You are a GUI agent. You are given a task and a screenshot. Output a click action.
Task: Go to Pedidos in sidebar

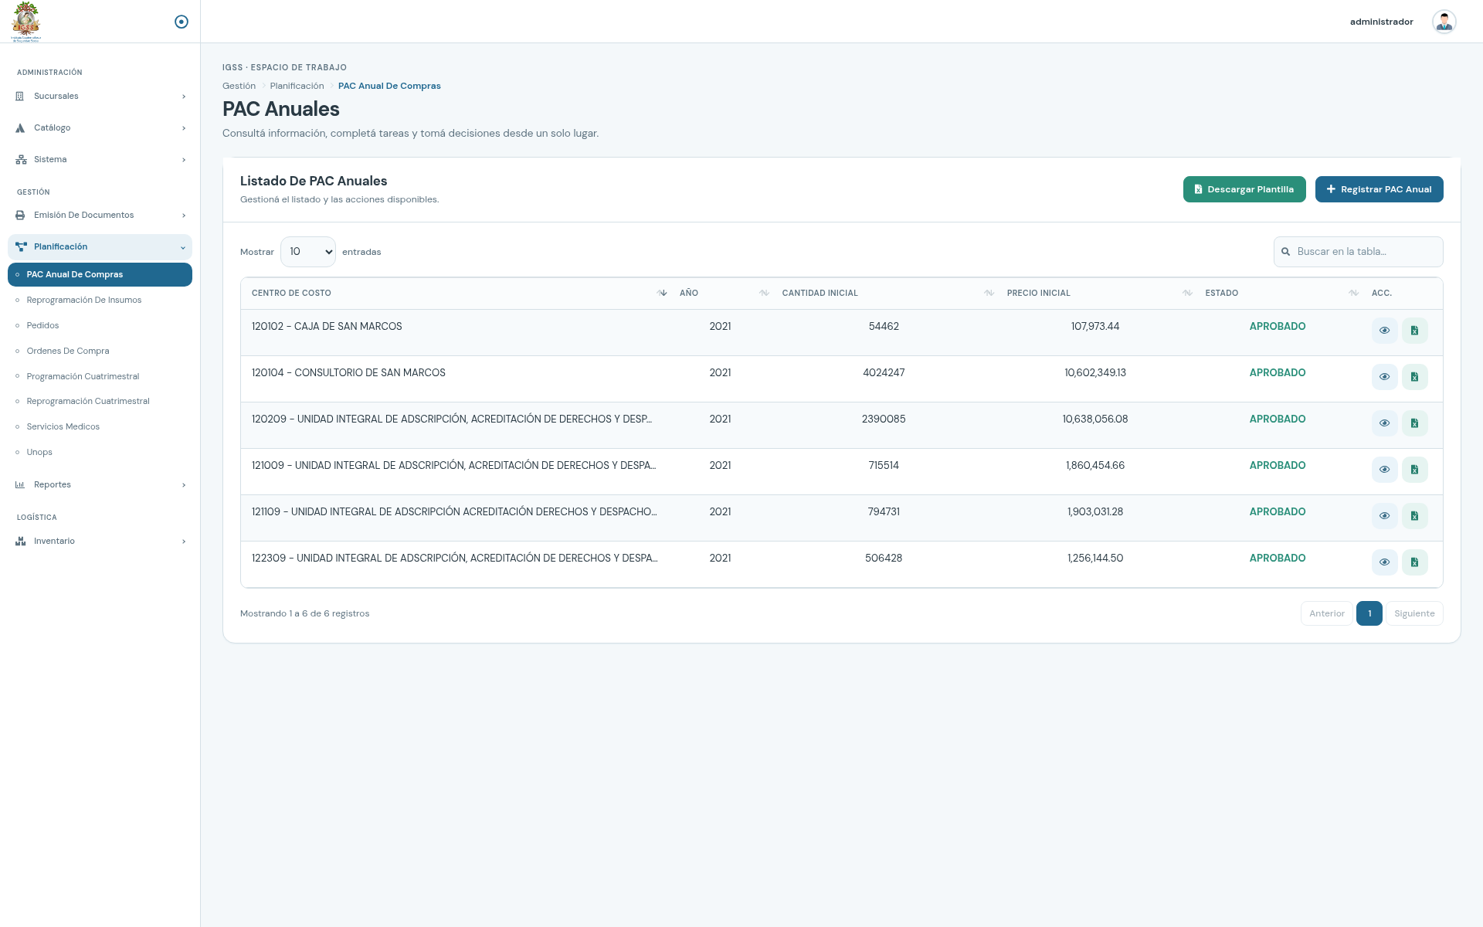coord(100,325)
